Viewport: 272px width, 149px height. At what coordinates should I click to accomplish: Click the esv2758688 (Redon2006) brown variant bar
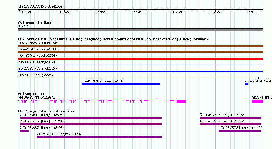point(141,46)
